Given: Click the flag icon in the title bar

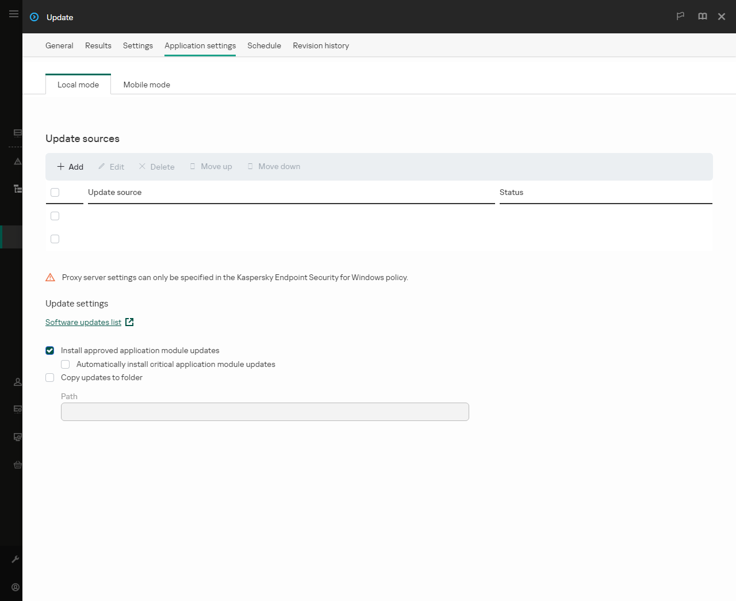Looking at the screenshot, I should 680,16.
